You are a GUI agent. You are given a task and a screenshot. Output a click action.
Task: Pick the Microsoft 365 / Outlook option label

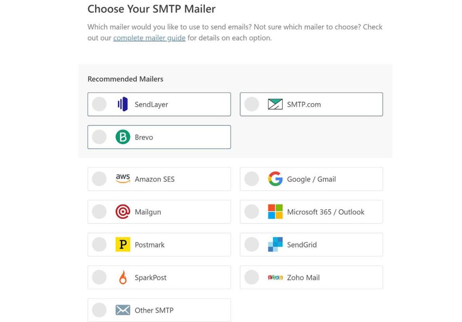pyautogui.click(x=326, y=212)
